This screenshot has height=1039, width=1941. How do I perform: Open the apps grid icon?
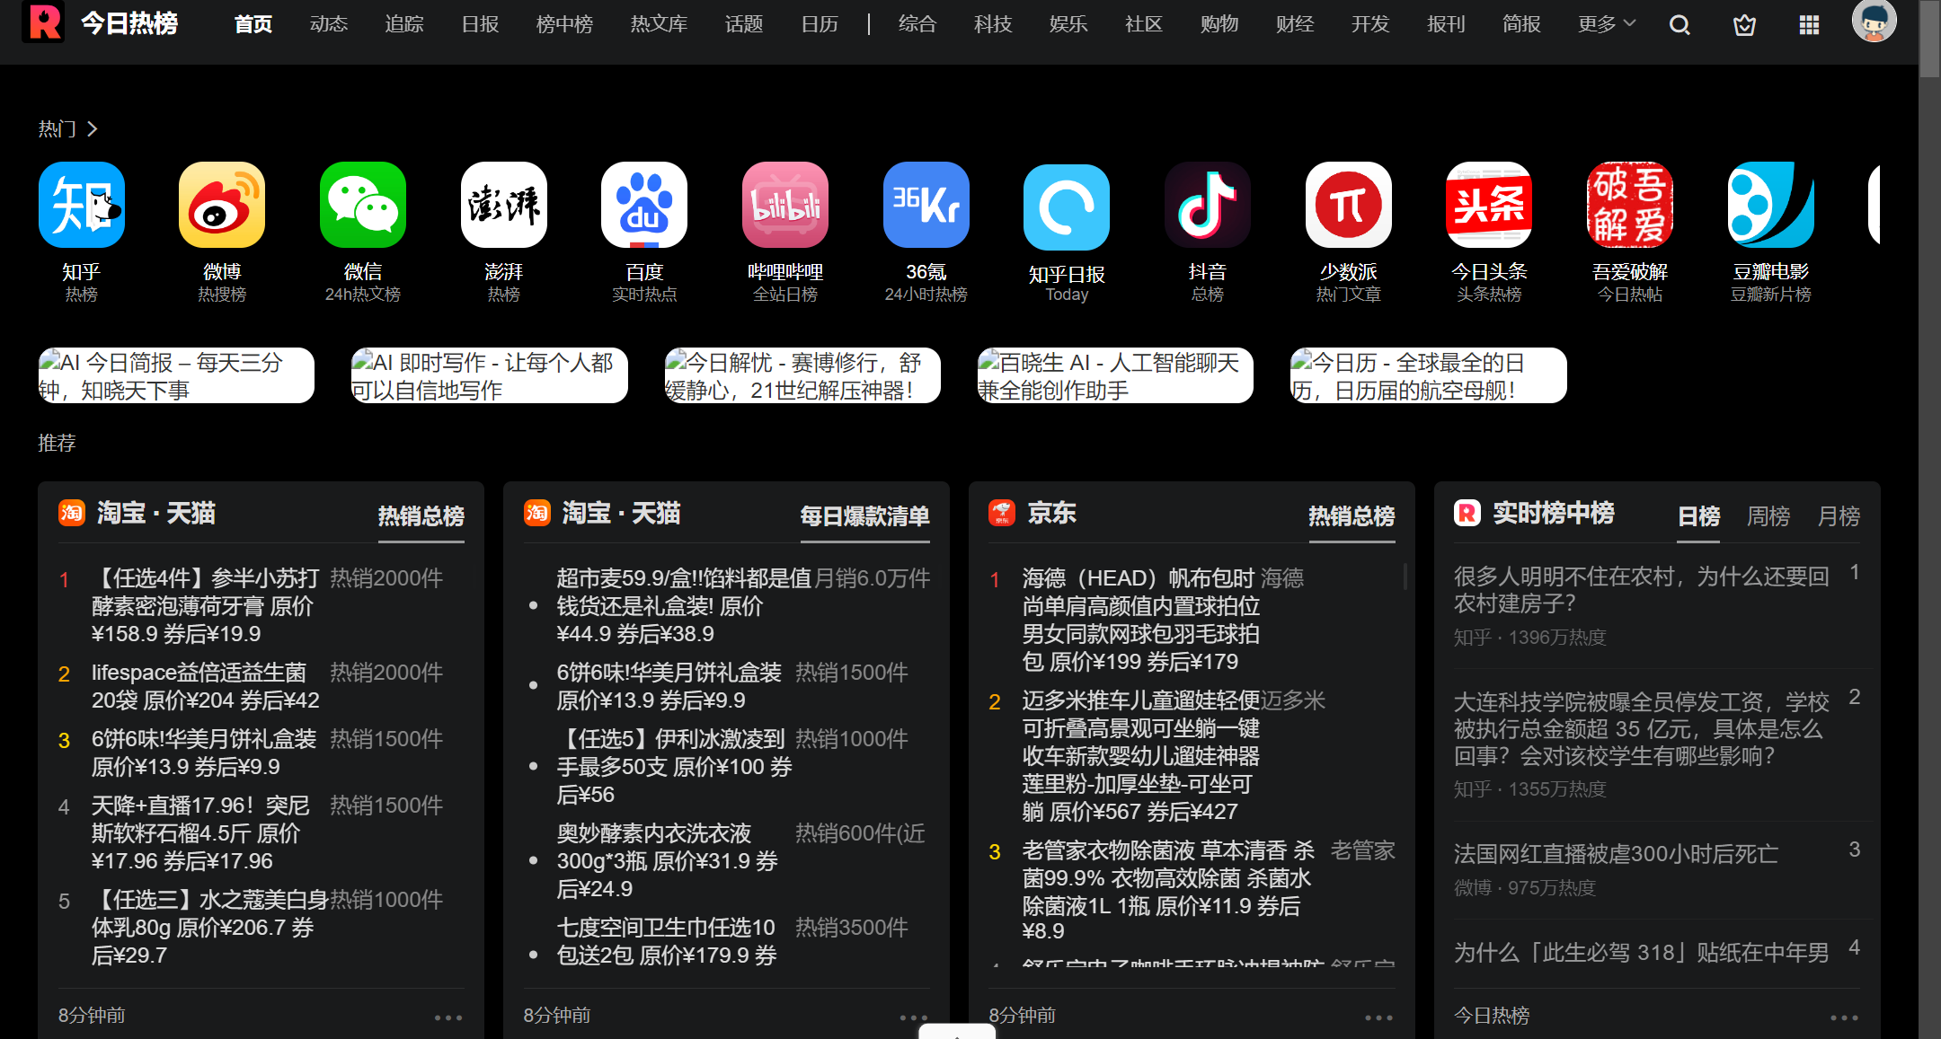click(x=1809, y=25)
